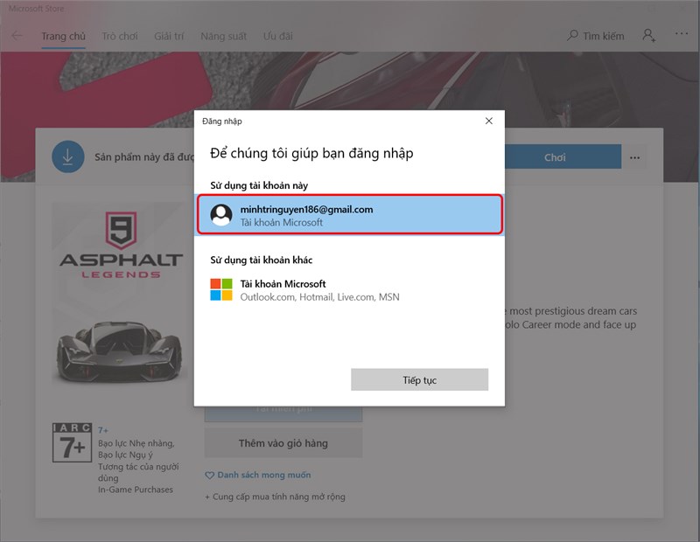
Task: Click the IARC 7+ rating badge
Action: (x=73, y=442)
